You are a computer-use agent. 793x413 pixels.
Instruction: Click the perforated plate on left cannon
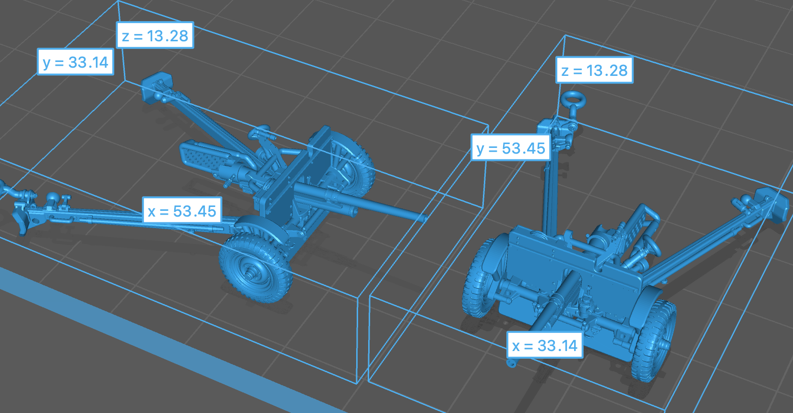[202, 156]
